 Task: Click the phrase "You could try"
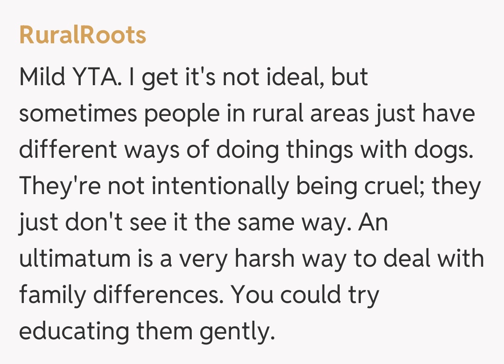point(306,295)
